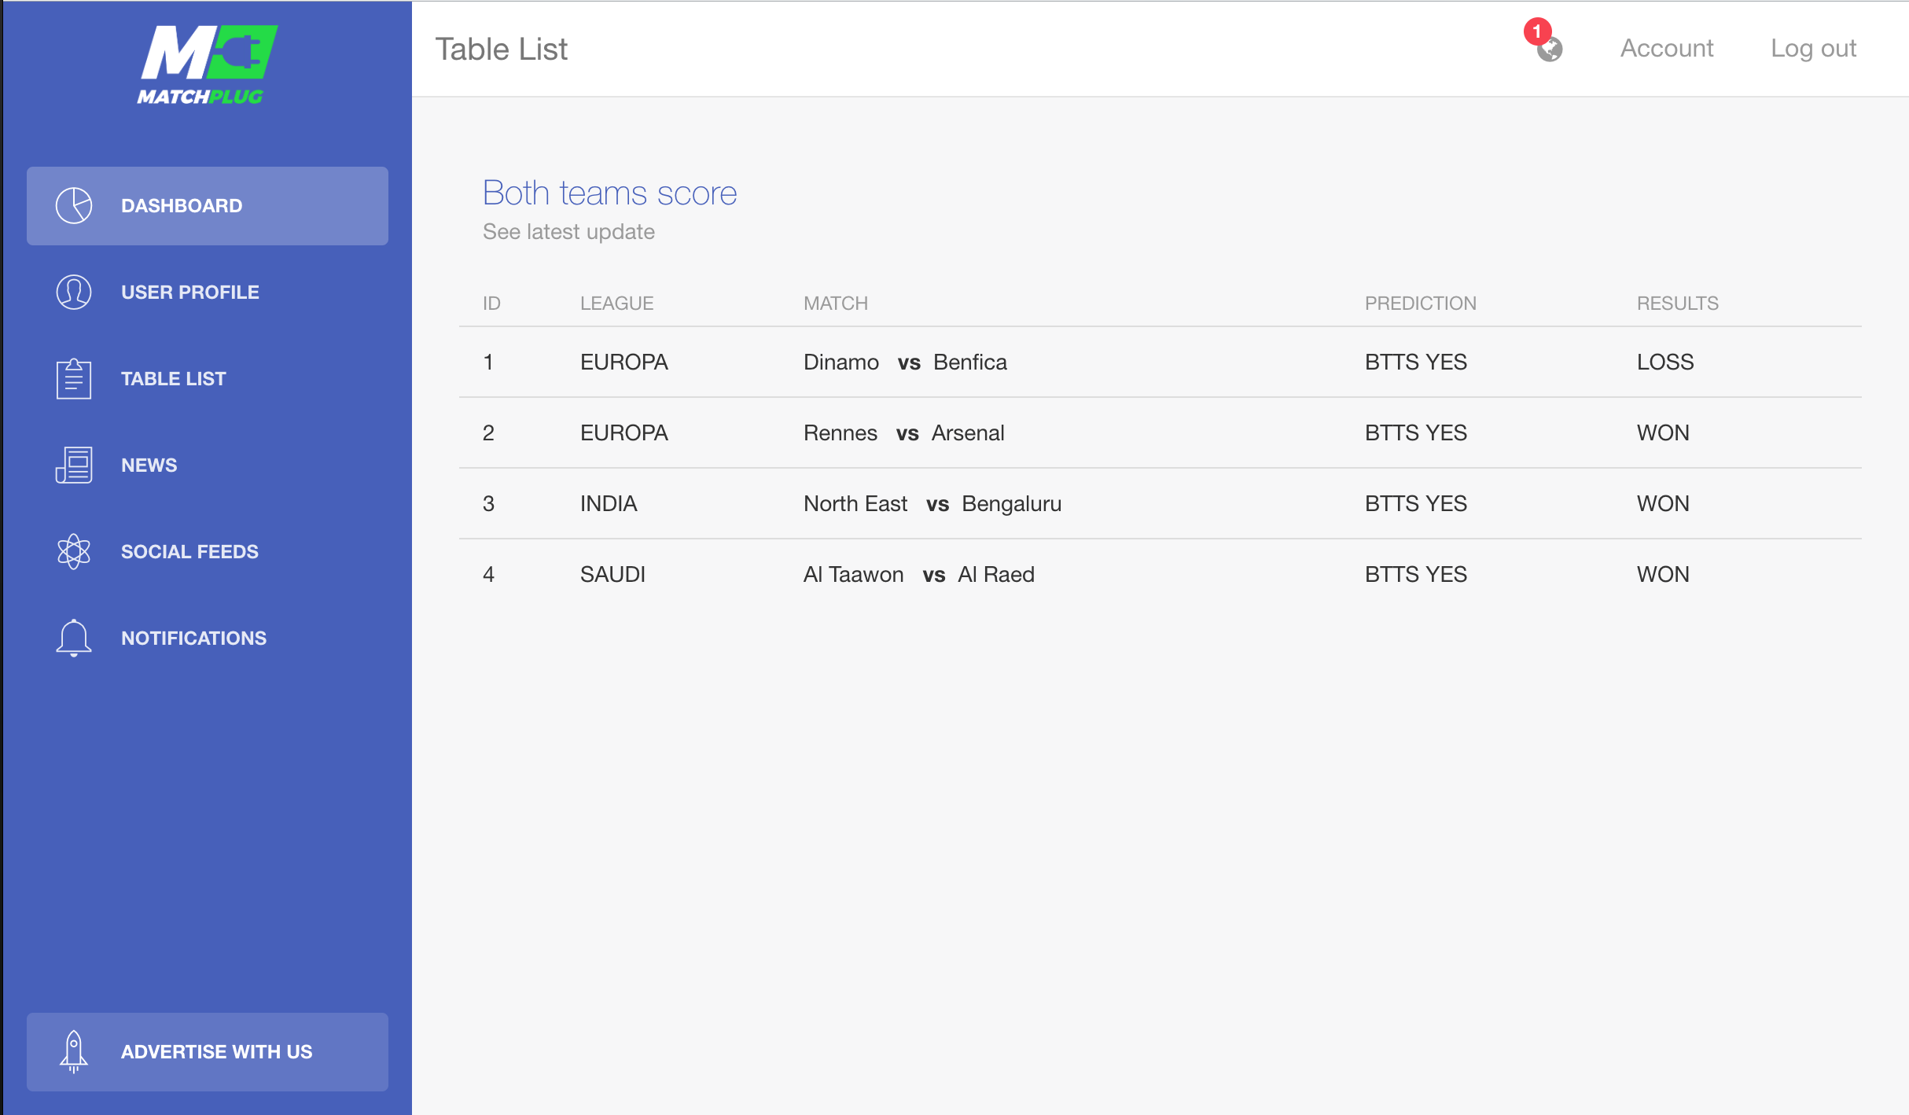Click the User Profile avatar icon
This screenshot has width=1909, height=1115.
(x=74, y=293)
